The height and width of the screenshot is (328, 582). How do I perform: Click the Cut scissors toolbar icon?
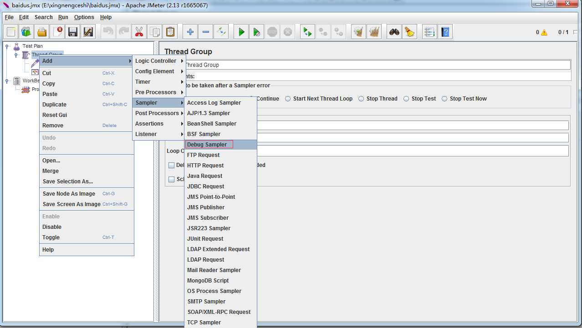click(x=139, y=32)
